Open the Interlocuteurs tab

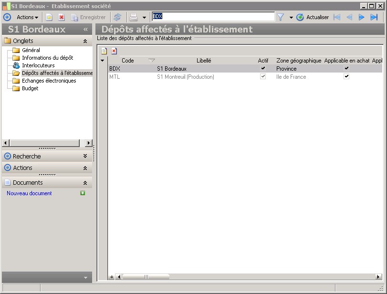pos(38,65)
